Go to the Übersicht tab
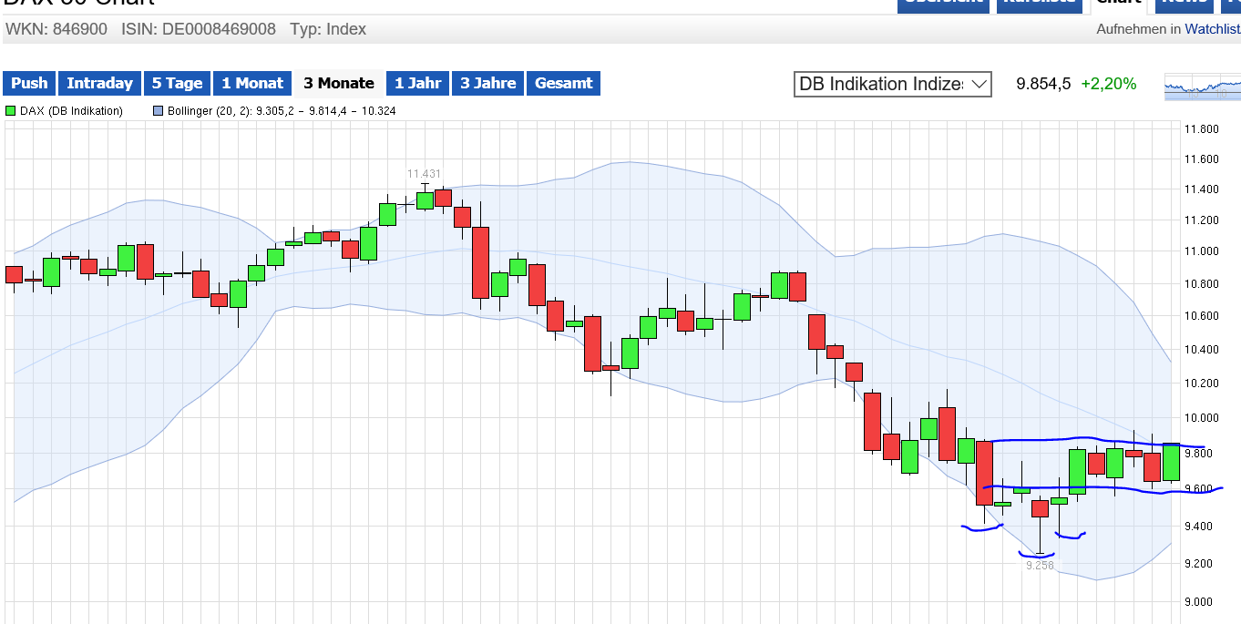Screen dimensions: 1241x624 (x=943, y=4)
